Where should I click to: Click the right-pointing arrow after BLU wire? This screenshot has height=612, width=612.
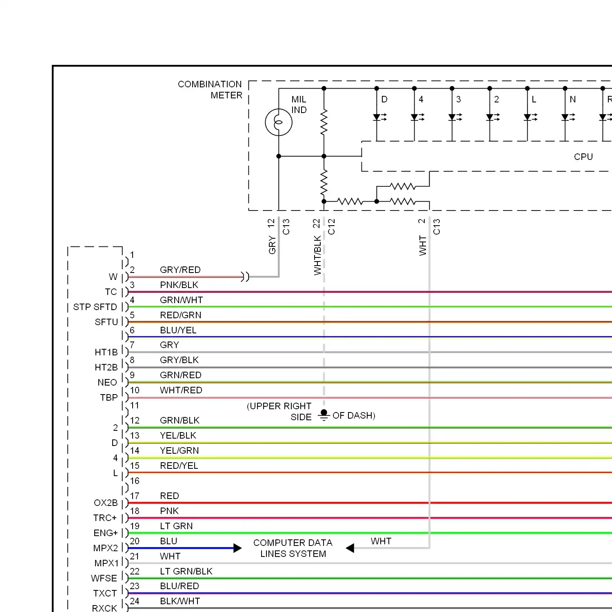[x=237, y=548]
